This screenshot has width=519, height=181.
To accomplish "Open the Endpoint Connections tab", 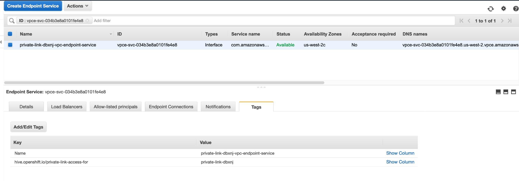I will pos(171,107).
